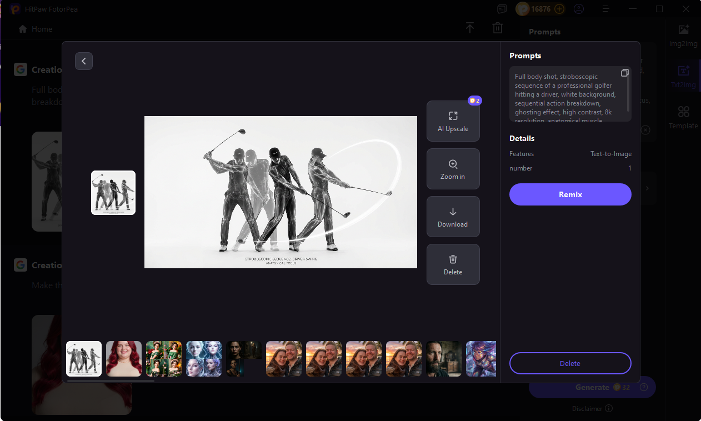
Task: Open the feedback message icon in title bar
Action: click(502, 9)
